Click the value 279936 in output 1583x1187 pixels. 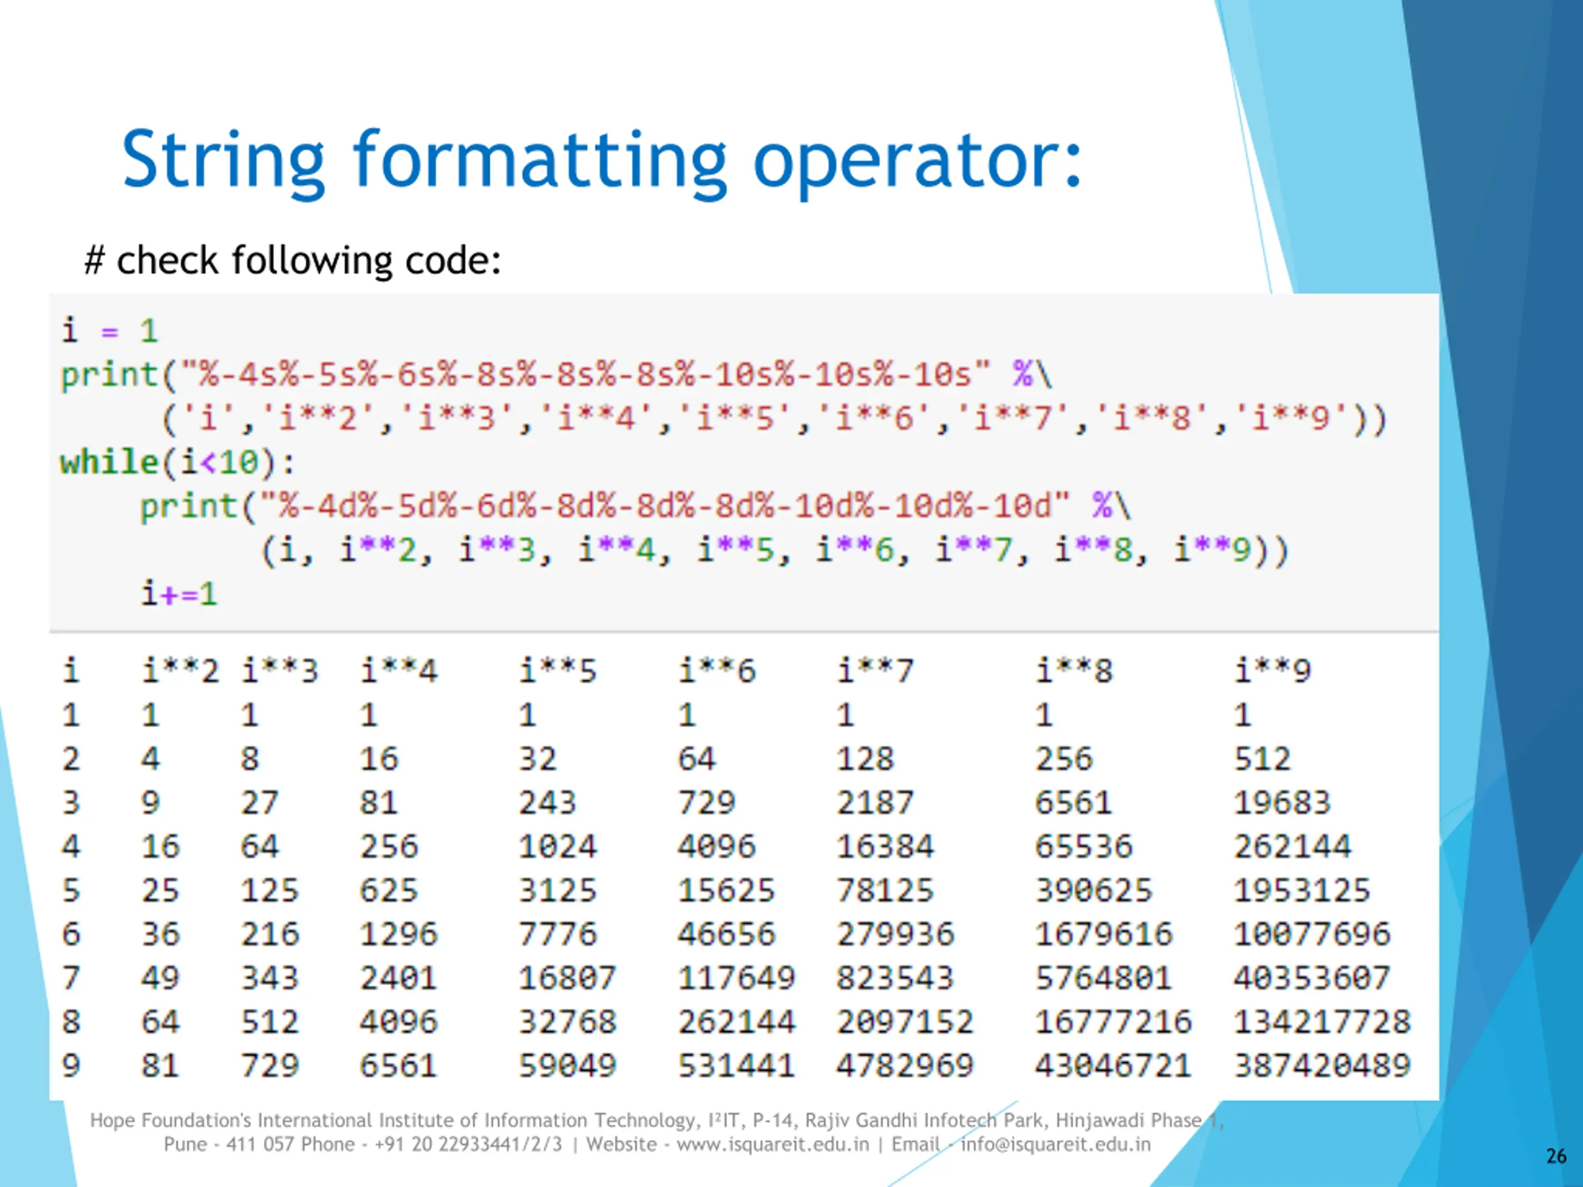tap(895, 934)
